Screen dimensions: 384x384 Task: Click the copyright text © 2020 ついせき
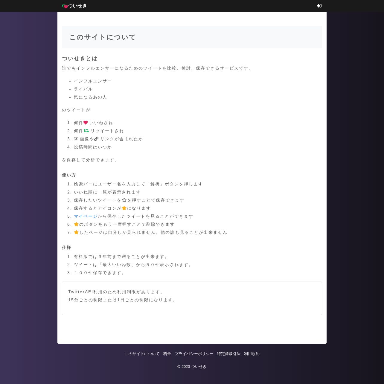pyautogui.click(x=192, y=367)
